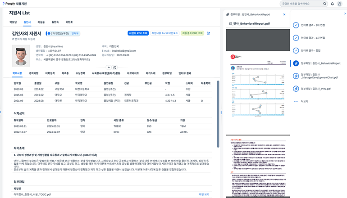Screen dimensions: 347x198
Task: Click the Peoply logo in the header
Action: click(x=14, y=4)
